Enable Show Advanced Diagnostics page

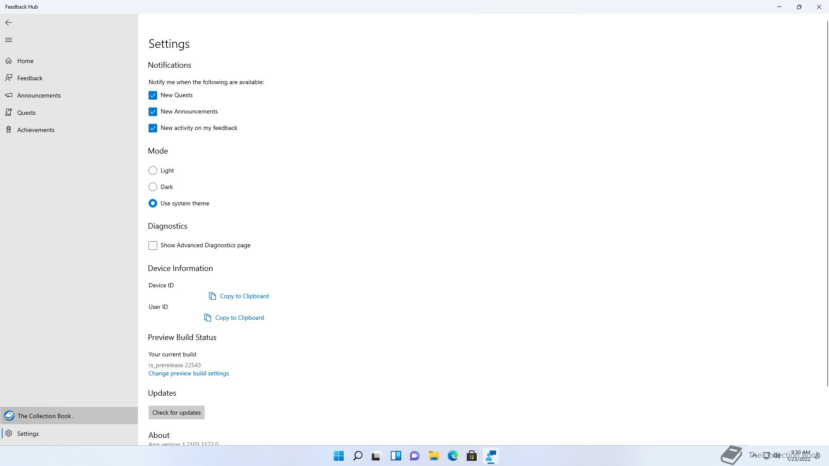click(x=153, y=246)
